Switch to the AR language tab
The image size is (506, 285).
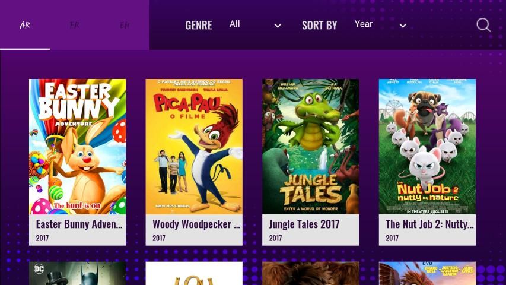25,25
